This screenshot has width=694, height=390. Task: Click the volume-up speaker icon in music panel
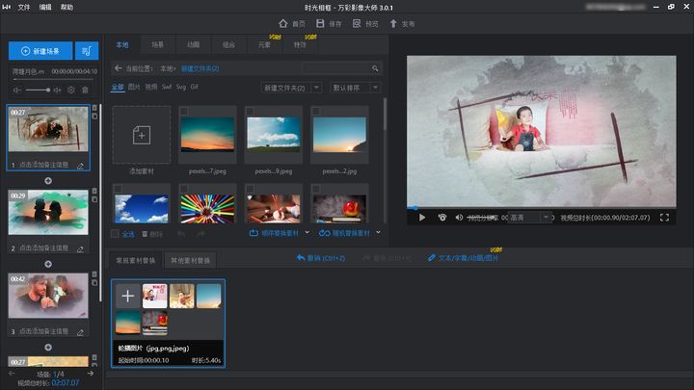[x=57, y=90]
